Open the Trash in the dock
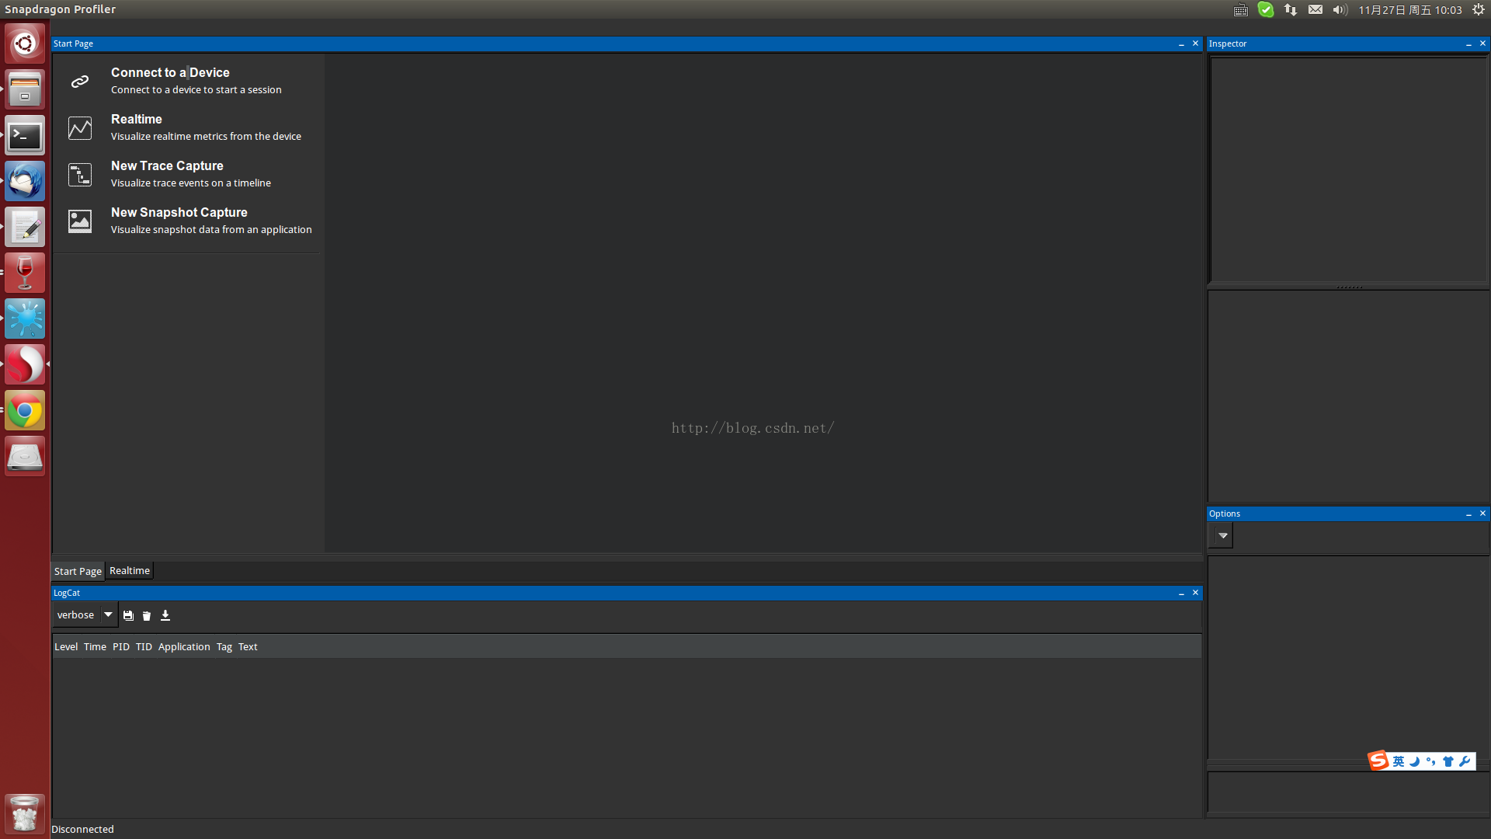Viewport: 1491px width, 839px height. tap(25, 813)
